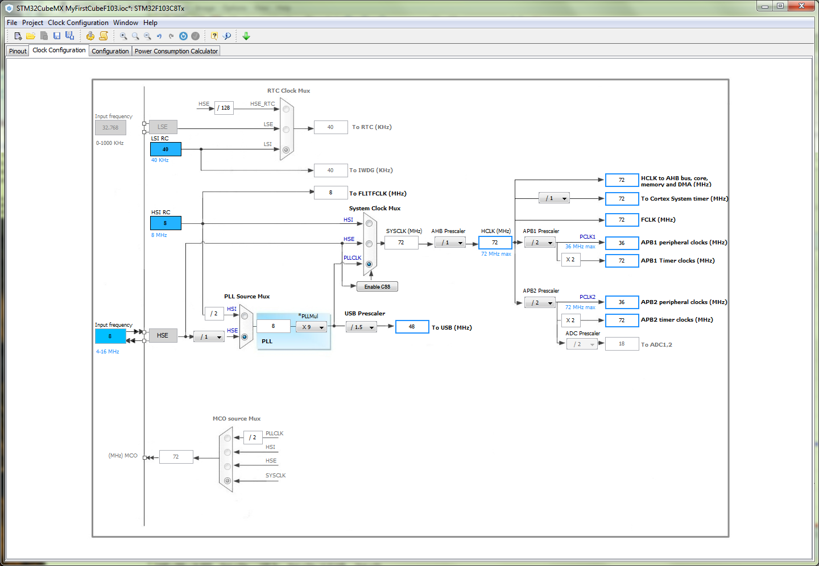This screenshot has width=819, height=566.
Task: Click the zoom out magnifier icon
Action: (147, 36)
